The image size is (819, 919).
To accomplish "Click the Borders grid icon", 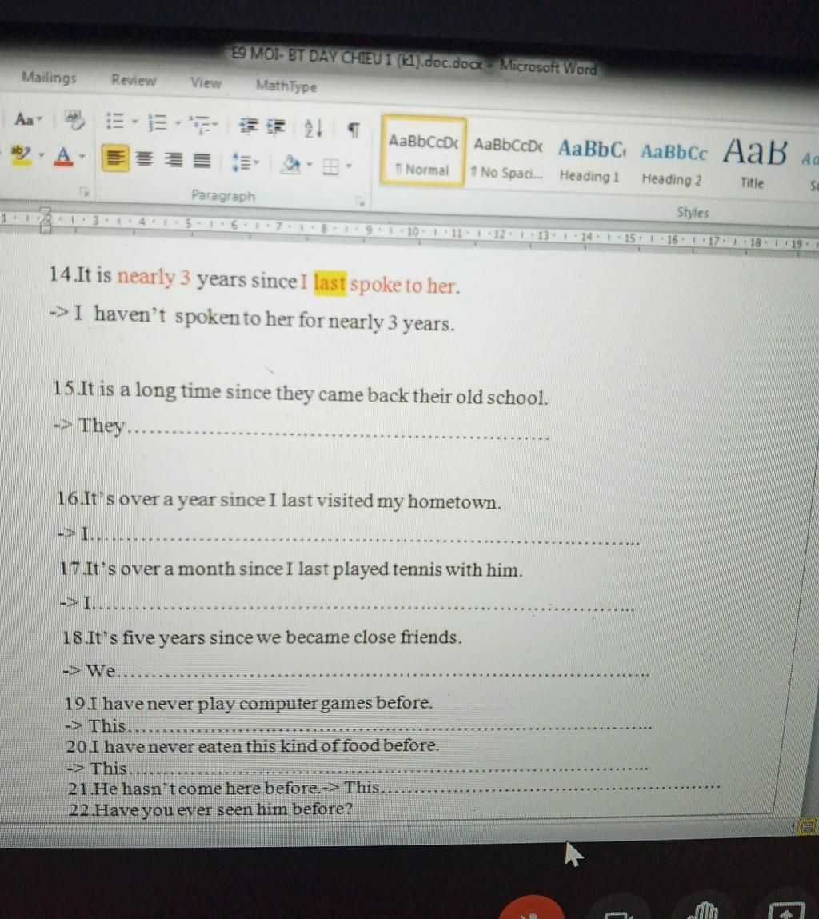I will point(331,166).
